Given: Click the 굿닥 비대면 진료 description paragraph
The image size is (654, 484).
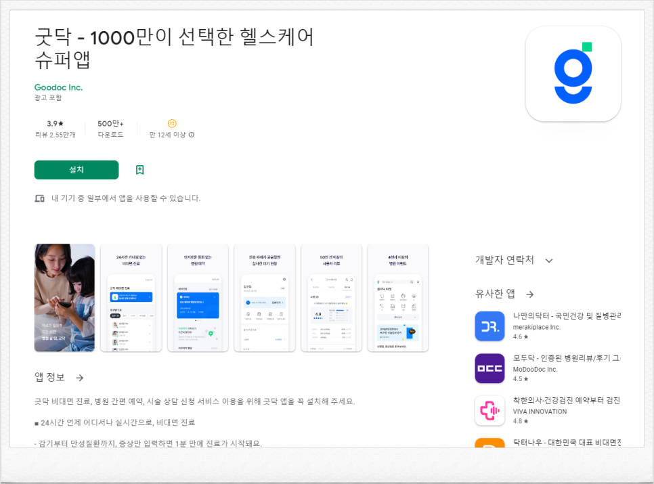Looking at the screenshot, I should point(194,401).
